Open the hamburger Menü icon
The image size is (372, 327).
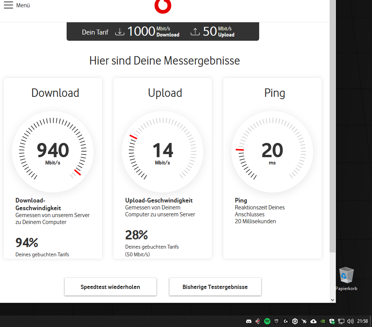[8, 5]
